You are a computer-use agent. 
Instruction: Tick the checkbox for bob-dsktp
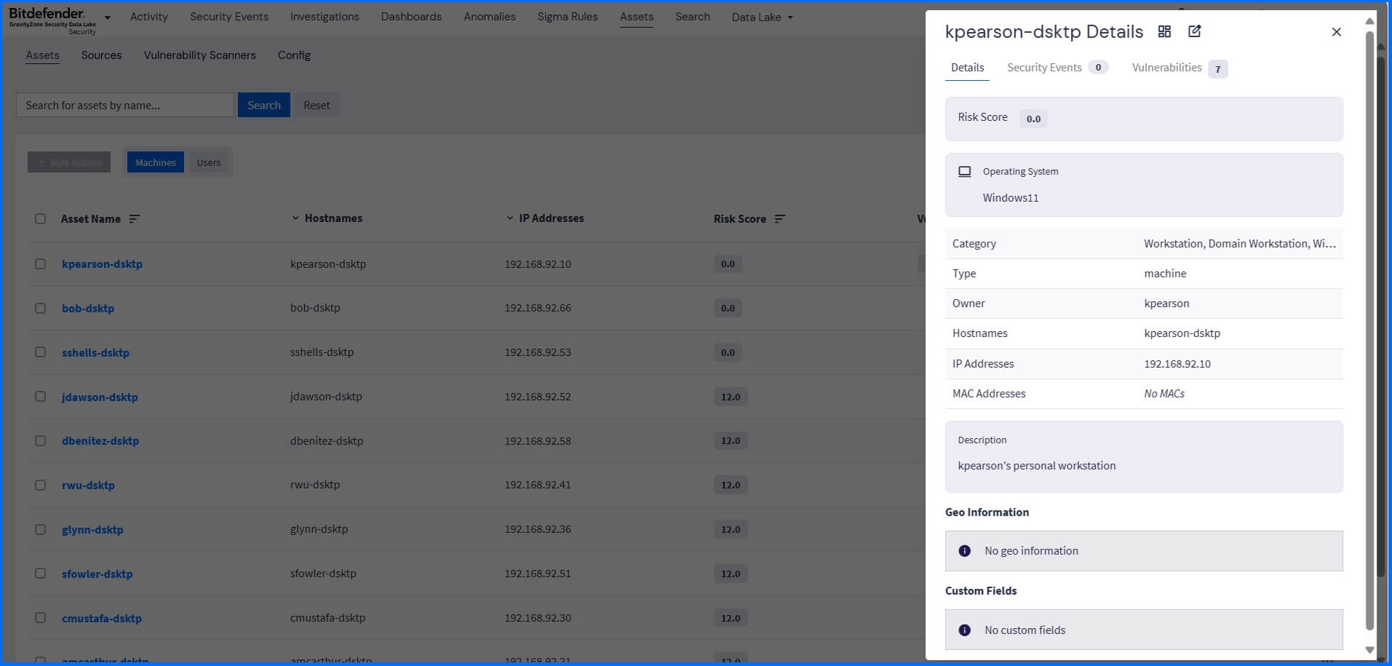(x=41, y=309)
